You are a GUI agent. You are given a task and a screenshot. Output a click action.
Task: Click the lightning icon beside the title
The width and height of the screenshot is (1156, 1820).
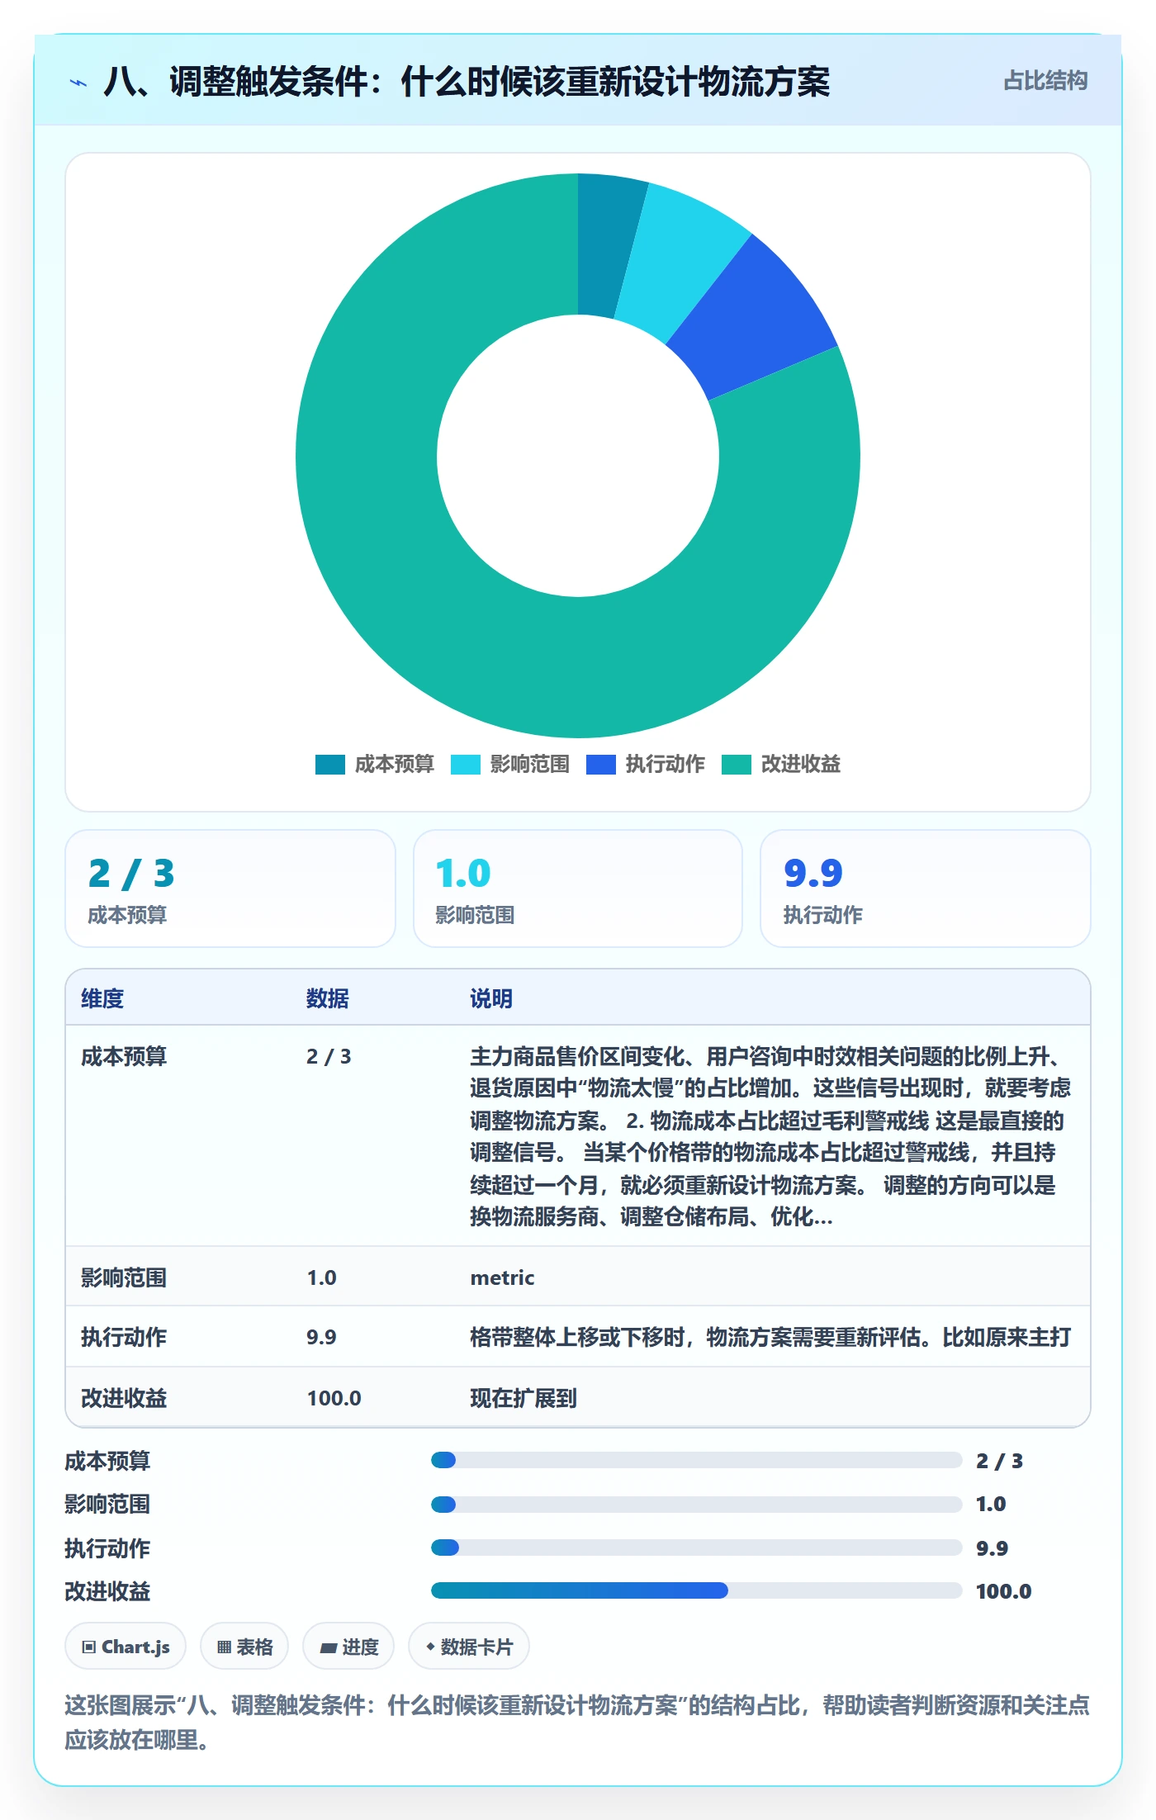pos(78,82)
